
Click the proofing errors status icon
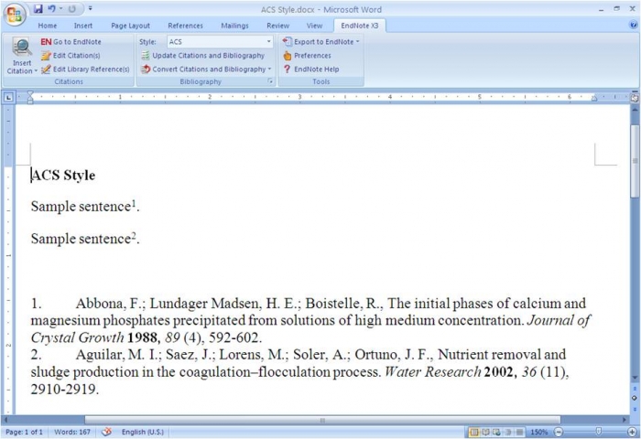[106, 432]
